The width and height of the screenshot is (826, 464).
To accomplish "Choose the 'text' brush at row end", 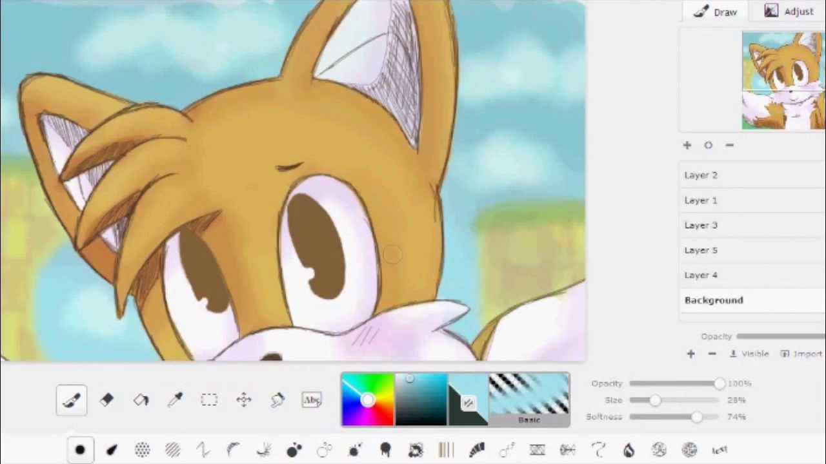I will point(720,450).
